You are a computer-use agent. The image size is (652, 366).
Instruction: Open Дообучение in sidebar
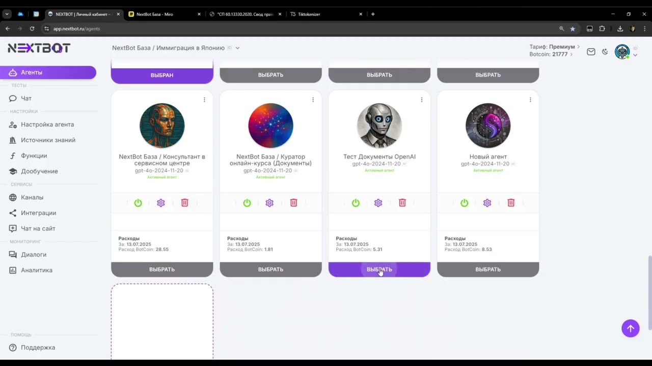point(39,171)
